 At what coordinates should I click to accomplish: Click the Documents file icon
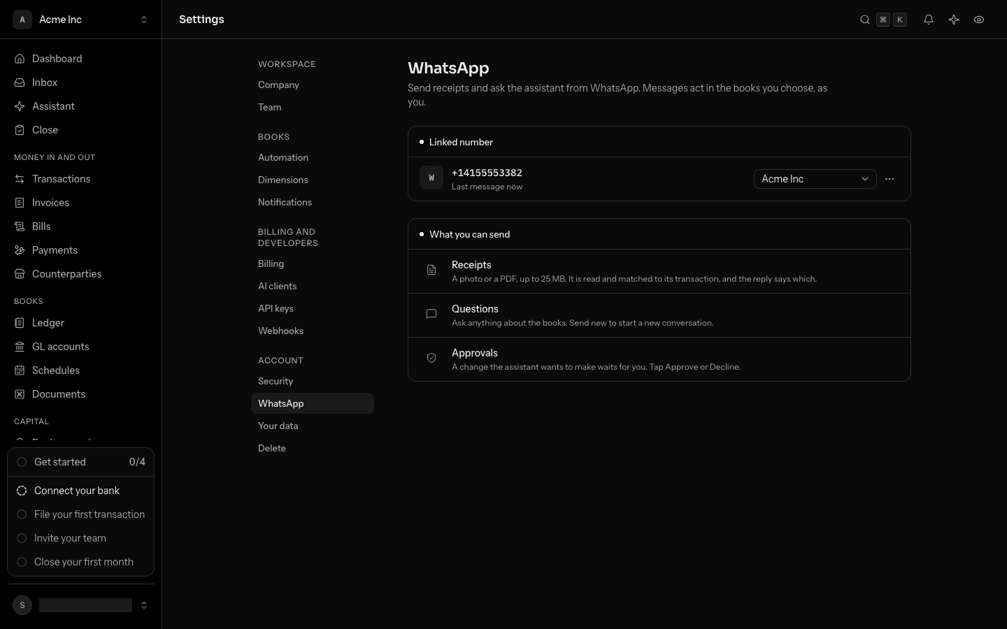[x=20, y=394]
